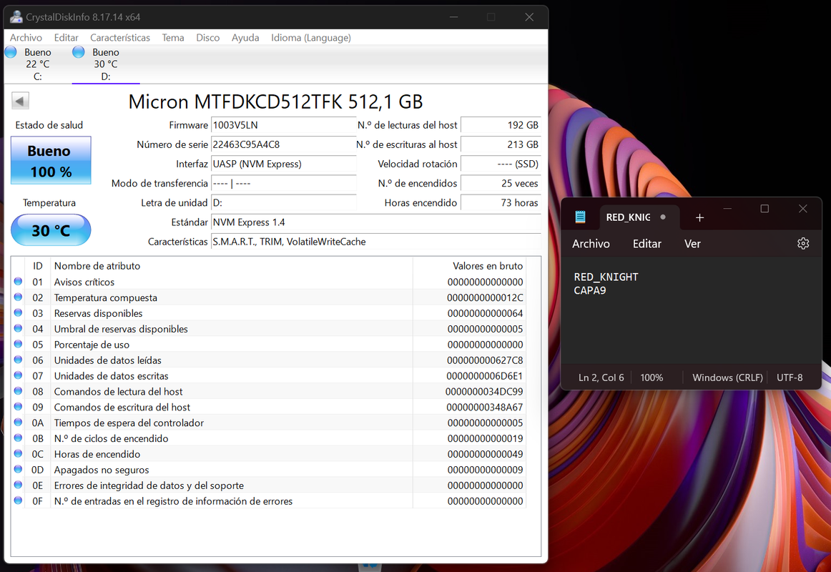Open Notepad's Archivo menu

[x=591, y=244]
